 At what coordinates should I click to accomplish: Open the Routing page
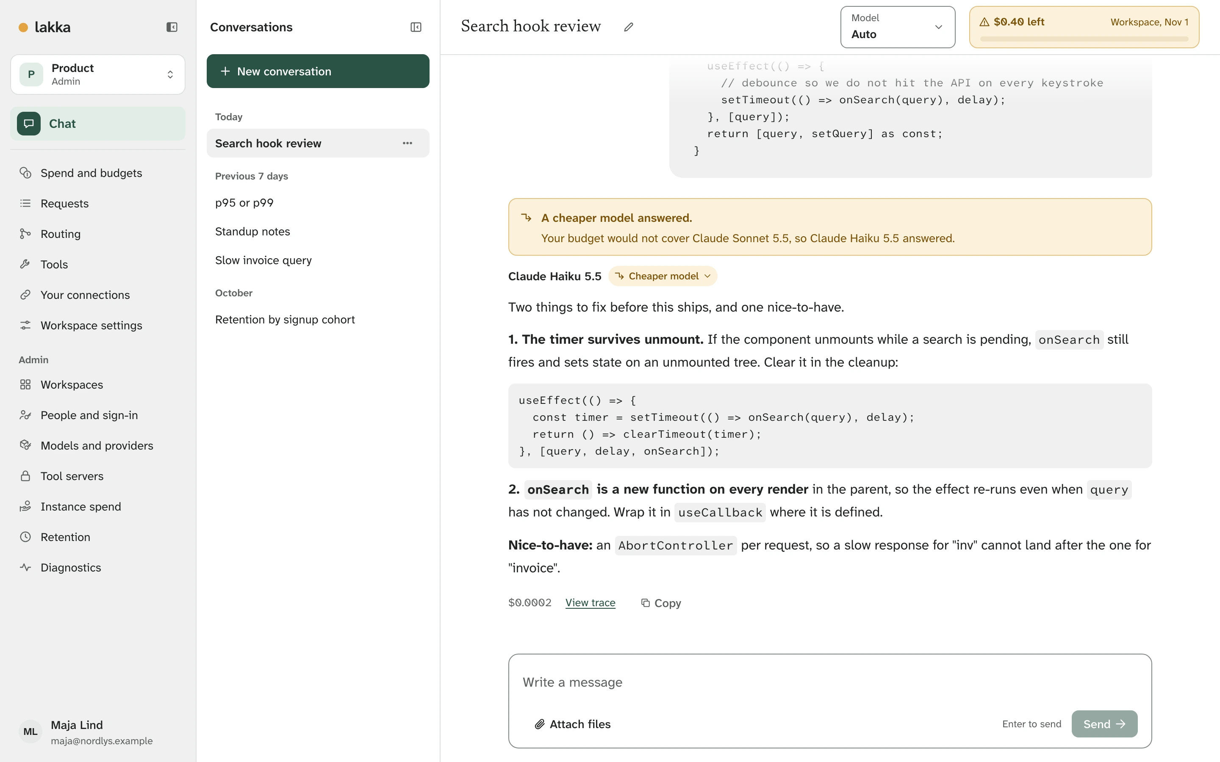(x=98, y=234)
